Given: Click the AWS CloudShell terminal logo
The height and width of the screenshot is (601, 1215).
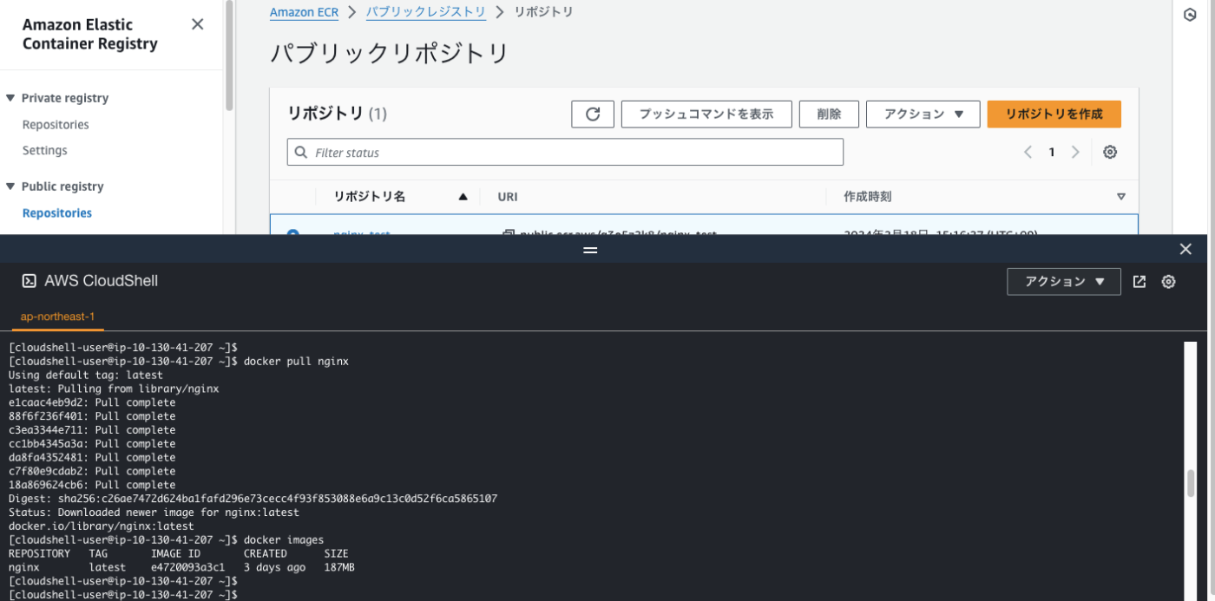Looking at the screenshot, I should 29,281.
